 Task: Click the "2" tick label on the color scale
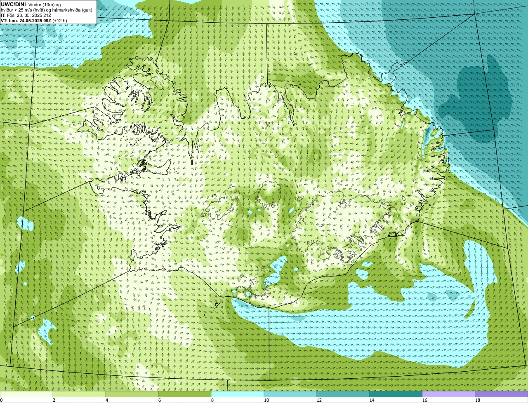tap(54, 400)
